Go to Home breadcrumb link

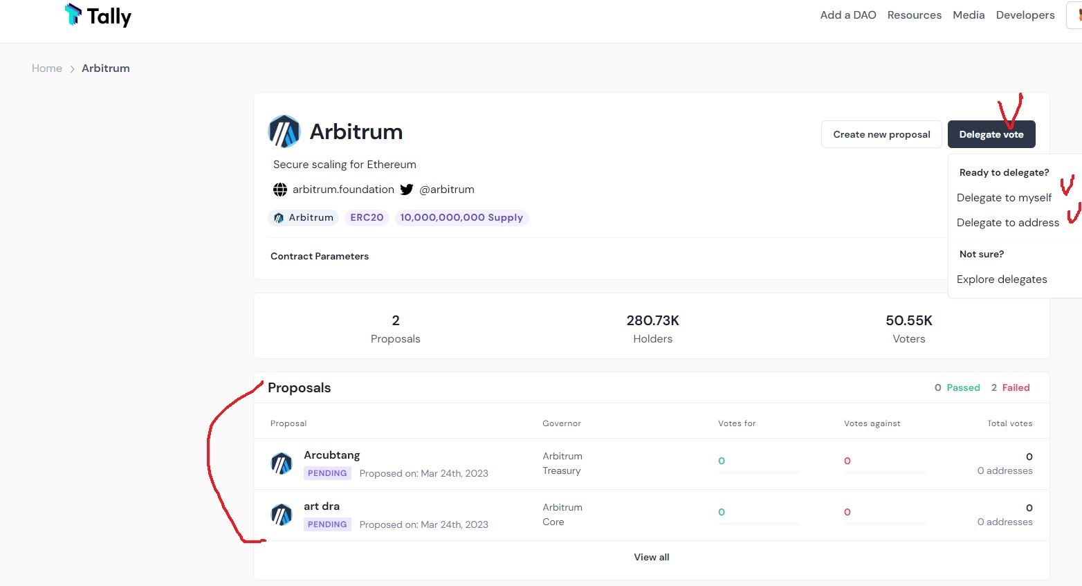pos(47,68)
